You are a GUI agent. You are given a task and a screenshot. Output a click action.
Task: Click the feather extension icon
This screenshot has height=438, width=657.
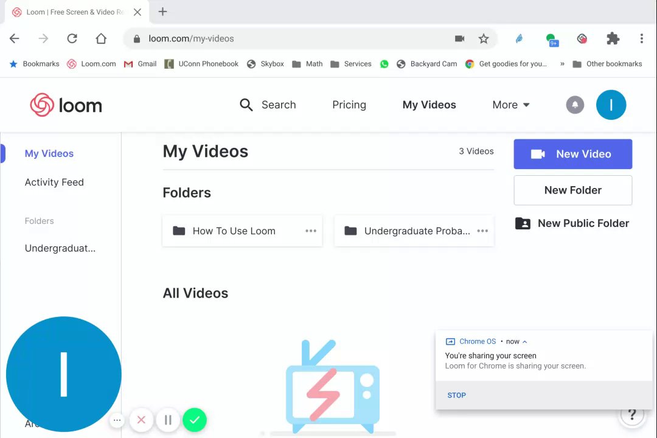tap(519, 38)
